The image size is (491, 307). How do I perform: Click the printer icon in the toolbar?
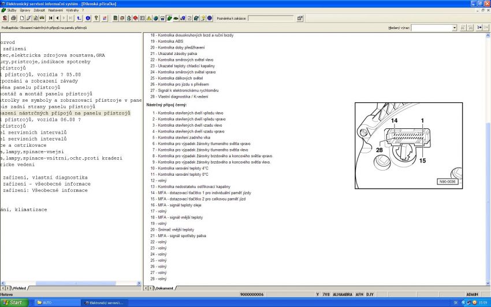13,18
